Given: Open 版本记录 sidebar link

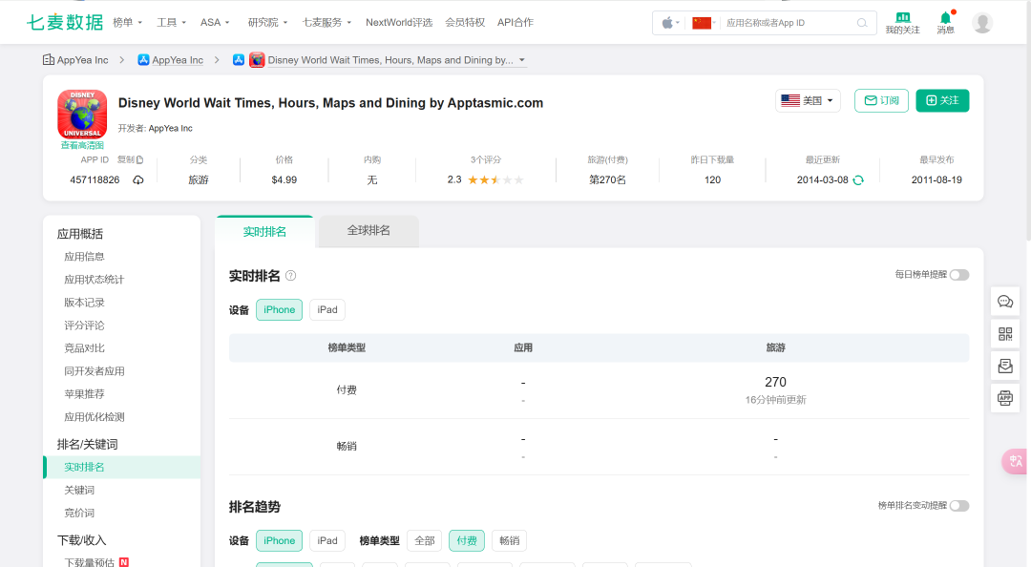Looking at the screenshot, I should 84,303.
